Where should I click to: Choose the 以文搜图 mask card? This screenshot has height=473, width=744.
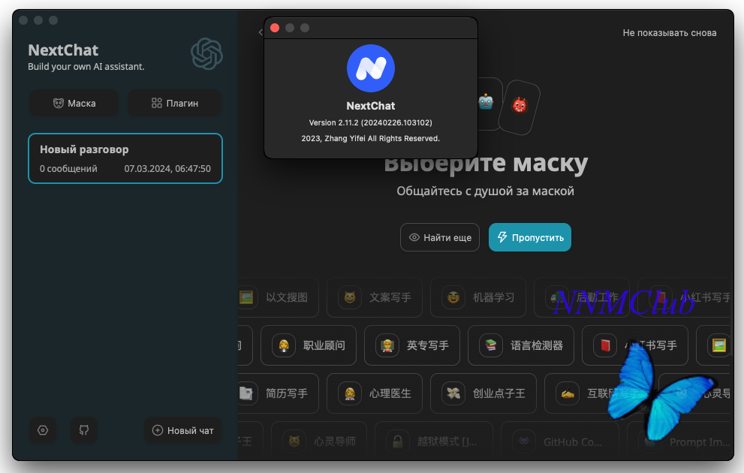pyautogui.click(x=278, y=297)
